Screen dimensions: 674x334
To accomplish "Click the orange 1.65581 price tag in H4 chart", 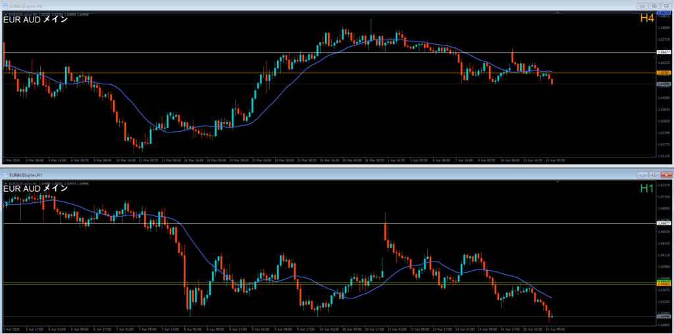I will click(663, 72).
